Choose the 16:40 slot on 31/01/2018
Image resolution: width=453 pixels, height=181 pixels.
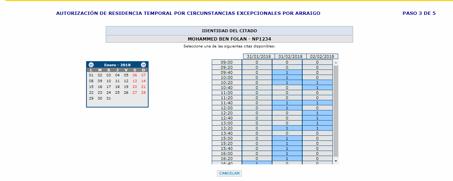[x=257, y=163]
